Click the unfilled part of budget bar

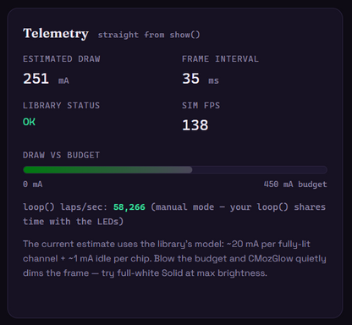[x=260, y=170]
